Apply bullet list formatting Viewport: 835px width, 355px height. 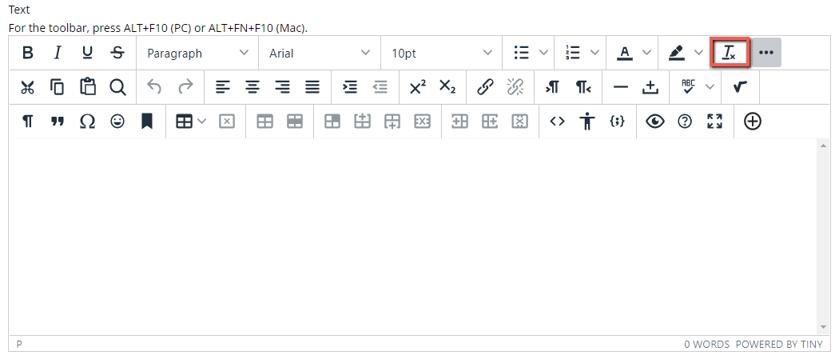point(521,53)
